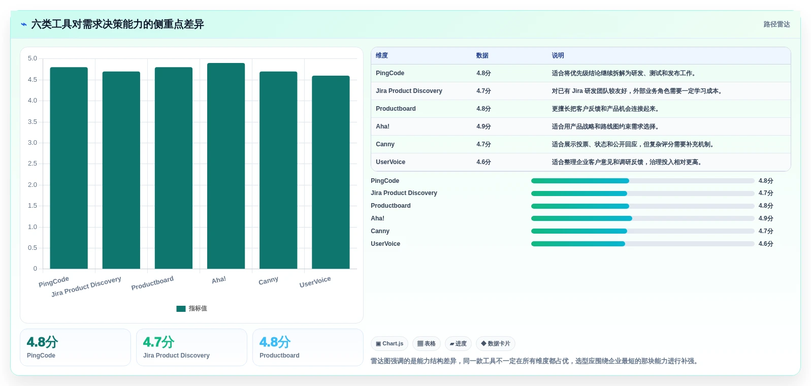Click the Canny bar in the chart

[x=278, y=170]
